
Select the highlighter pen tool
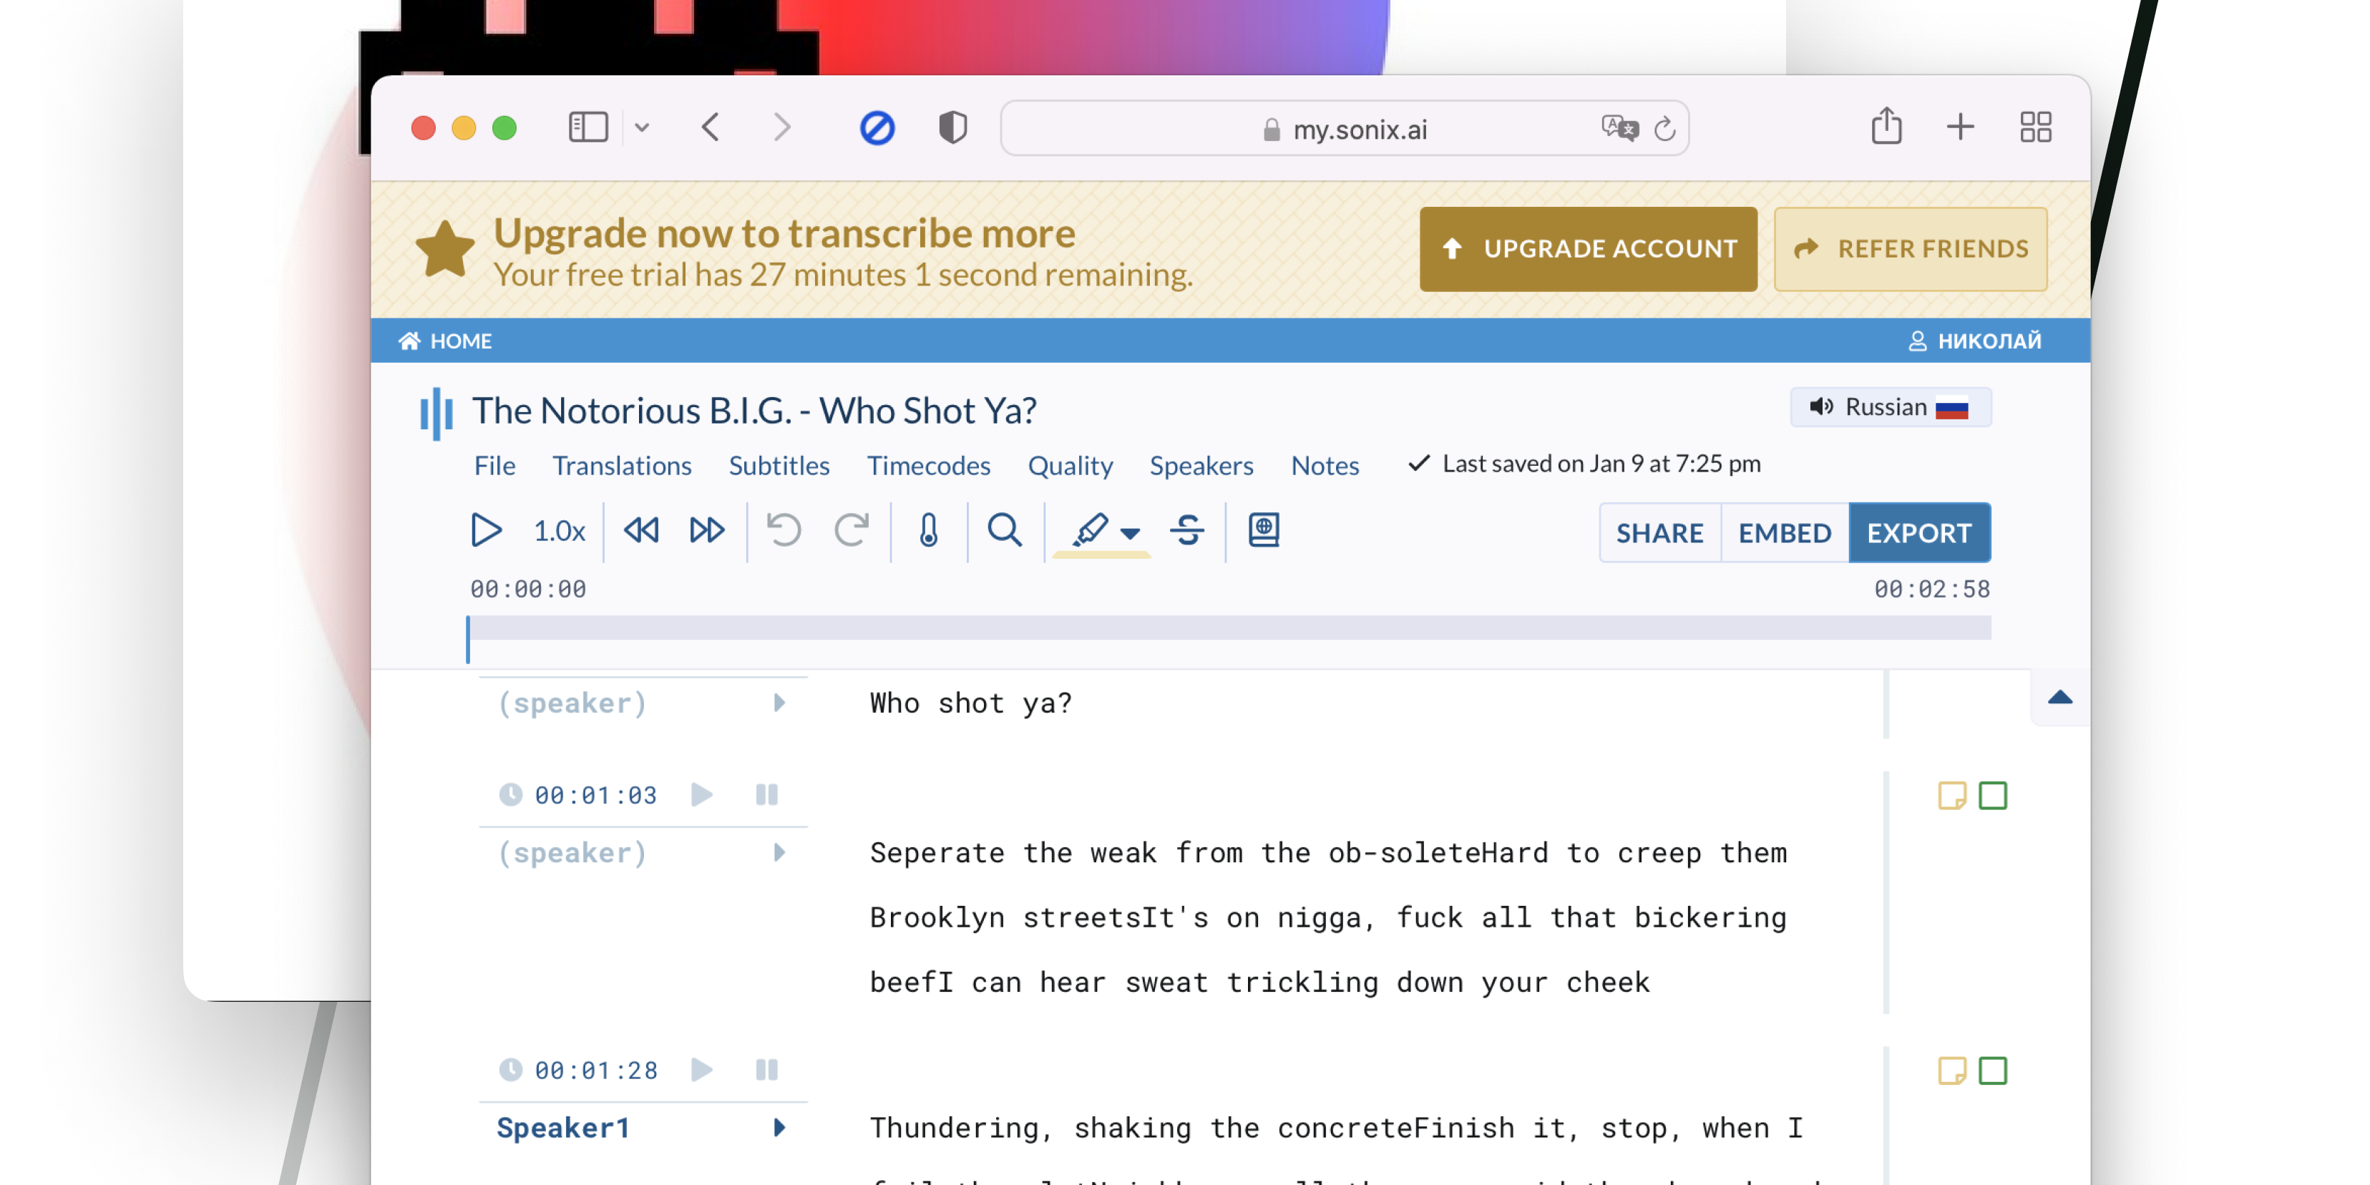pos(1091,530)
